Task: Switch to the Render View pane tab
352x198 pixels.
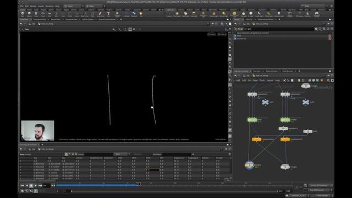Action: pos(56,20)
